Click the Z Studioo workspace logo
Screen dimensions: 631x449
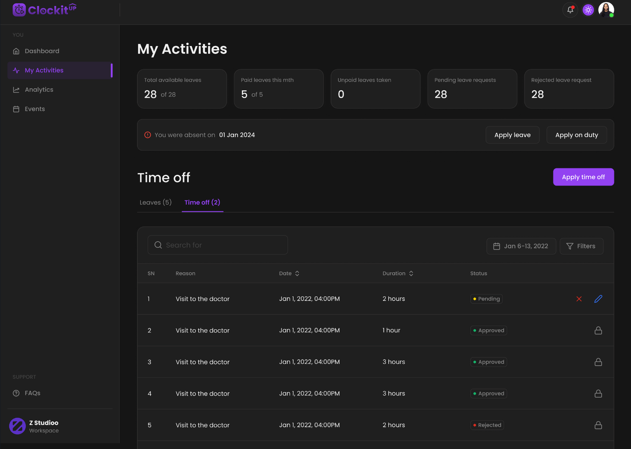(x=18, y=426)
